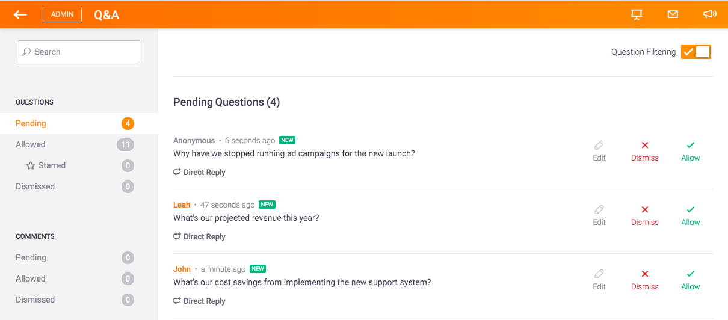Direct Reply to Leah's question
Viewport: 728px width, 320px height.
point(200,236)
